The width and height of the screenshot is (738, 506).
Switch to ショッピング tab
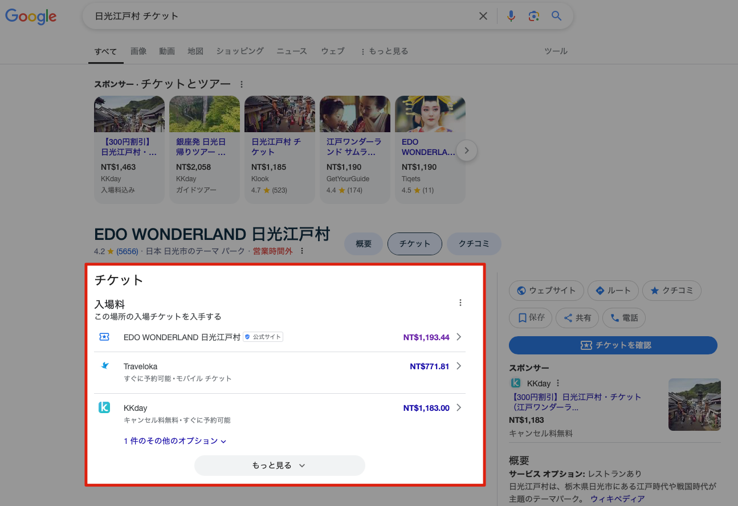click(x=240, y=51)
